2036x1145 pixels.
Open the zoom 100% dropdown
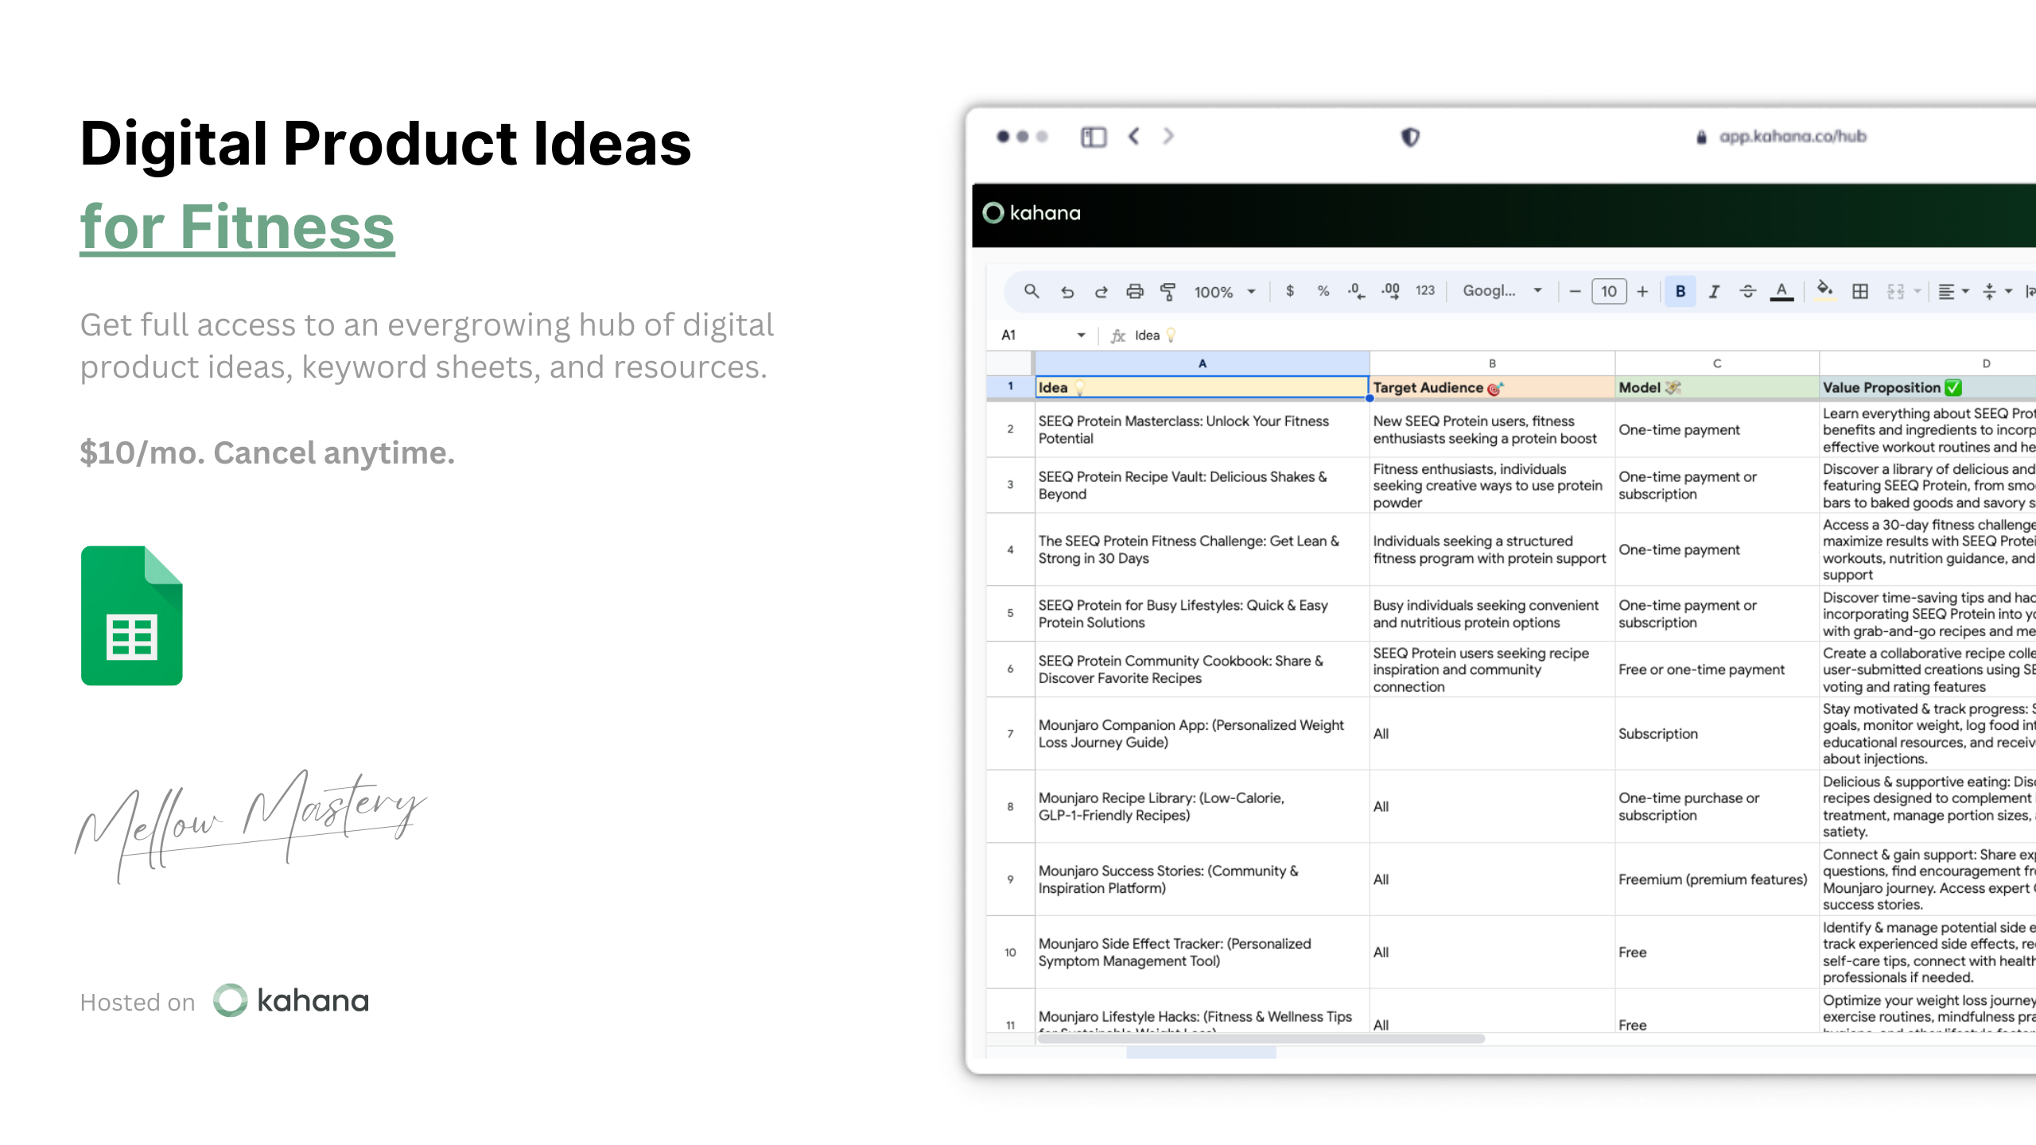tap(1225, 292)
